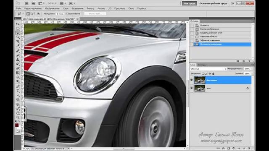This screenshot has width=269, height=151.
Task: Open the «Фильтр» menu
Action: pyautogui.click(x=90, y=8)
